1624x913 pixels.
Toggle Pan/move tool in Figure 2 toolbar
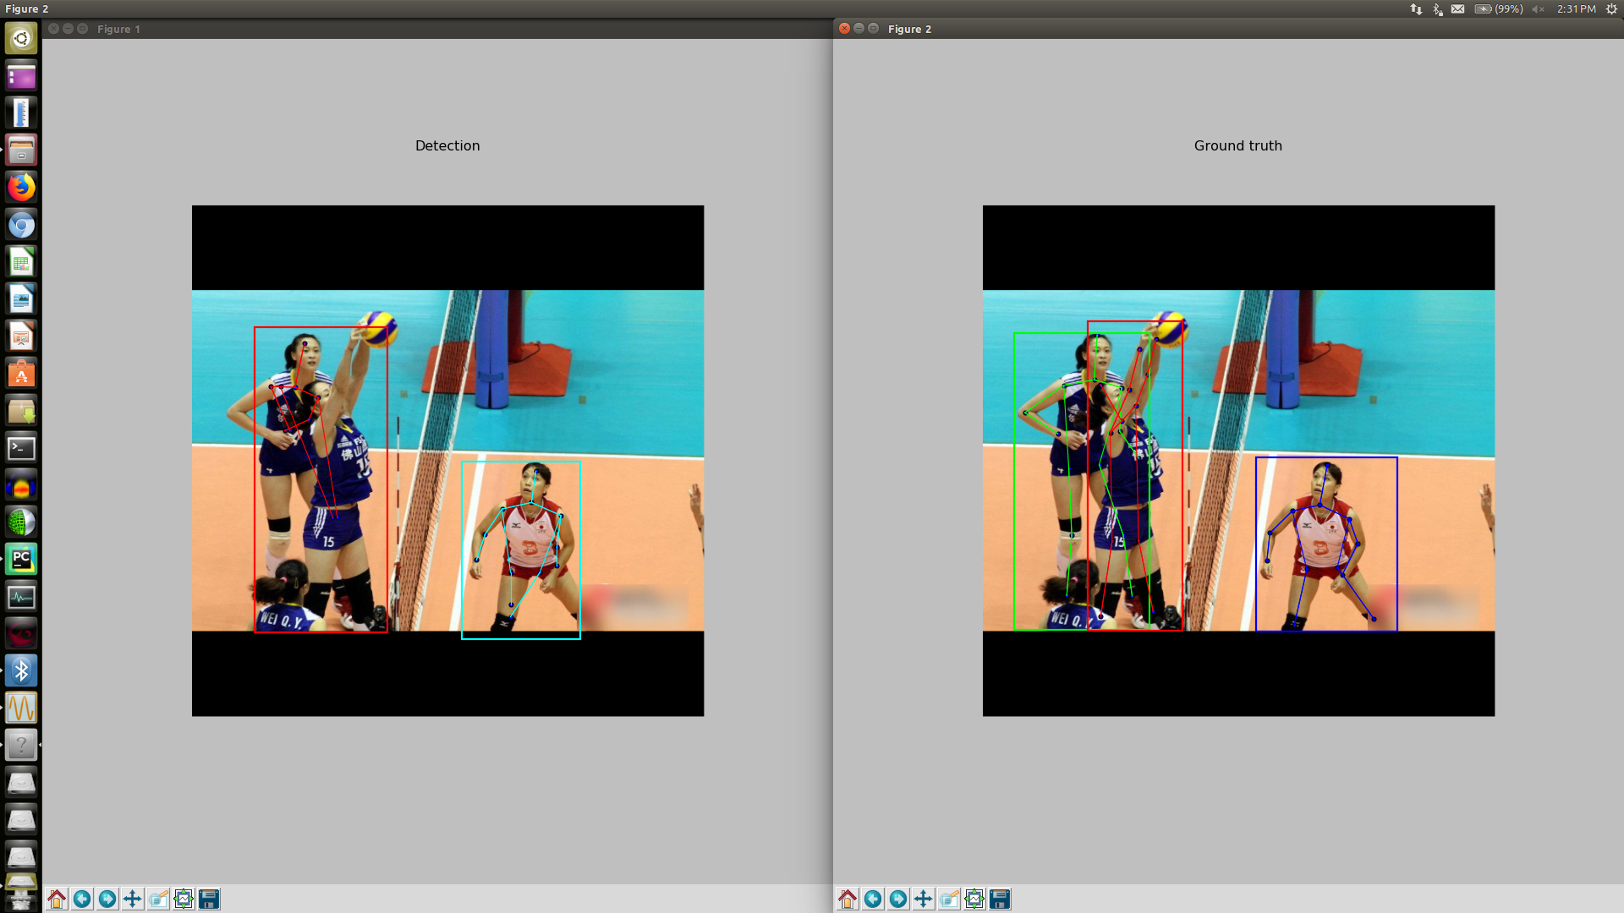(924, 899)
